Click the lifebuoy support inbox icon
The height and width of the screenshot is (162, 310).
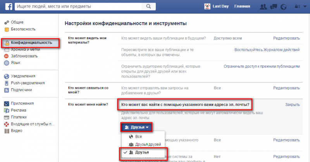pos(7,124)
